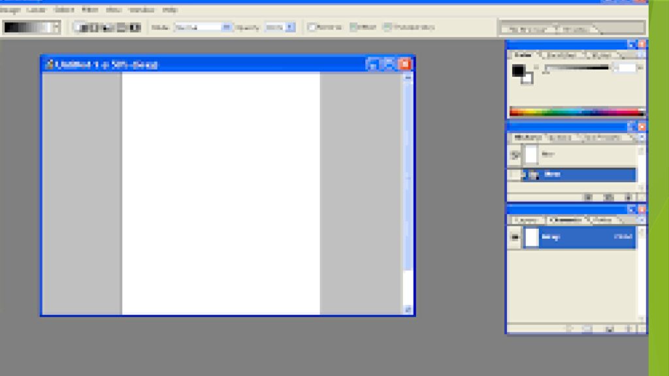669x376 pixels.
Task: Click the Color panel value input field
Action: point(626,68)
